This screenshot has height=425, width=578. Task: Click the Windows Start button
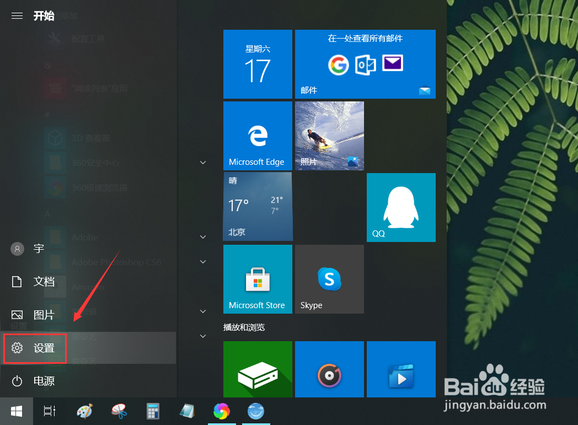17,411
